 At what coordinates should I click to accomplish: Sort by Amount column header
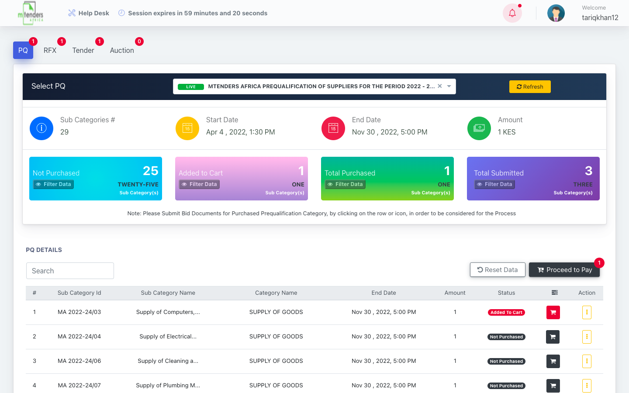(455, 293)
